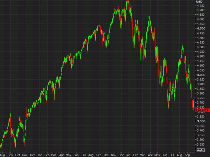Click the 4,750 price axis label
The image size is (210, 157).
201,5
